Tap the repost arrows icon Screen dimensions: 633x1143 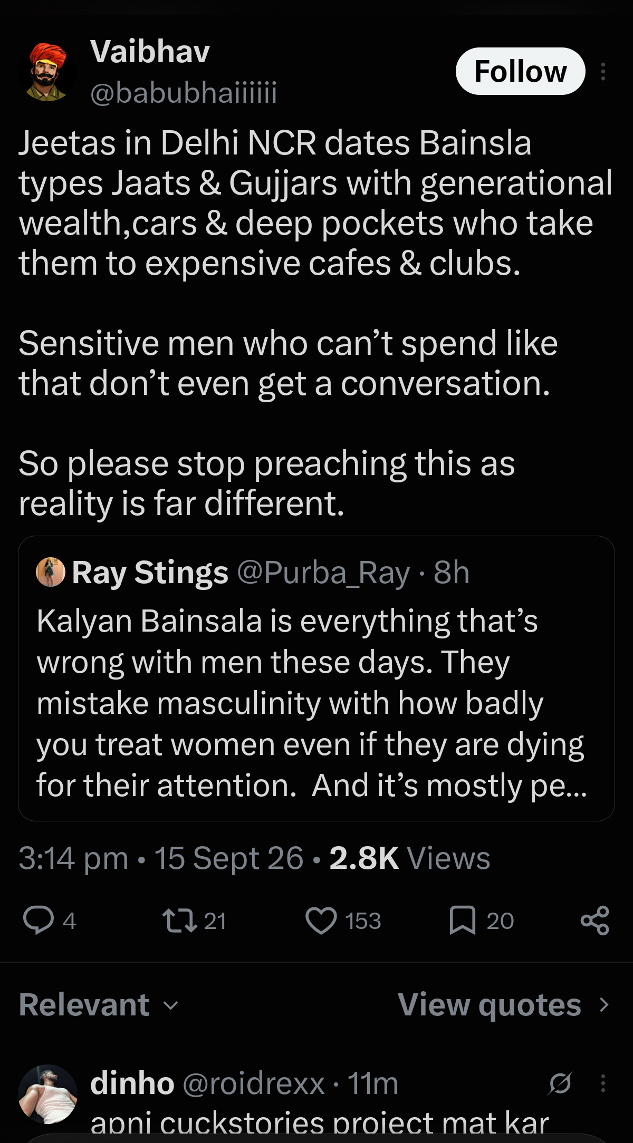(180, 921)
